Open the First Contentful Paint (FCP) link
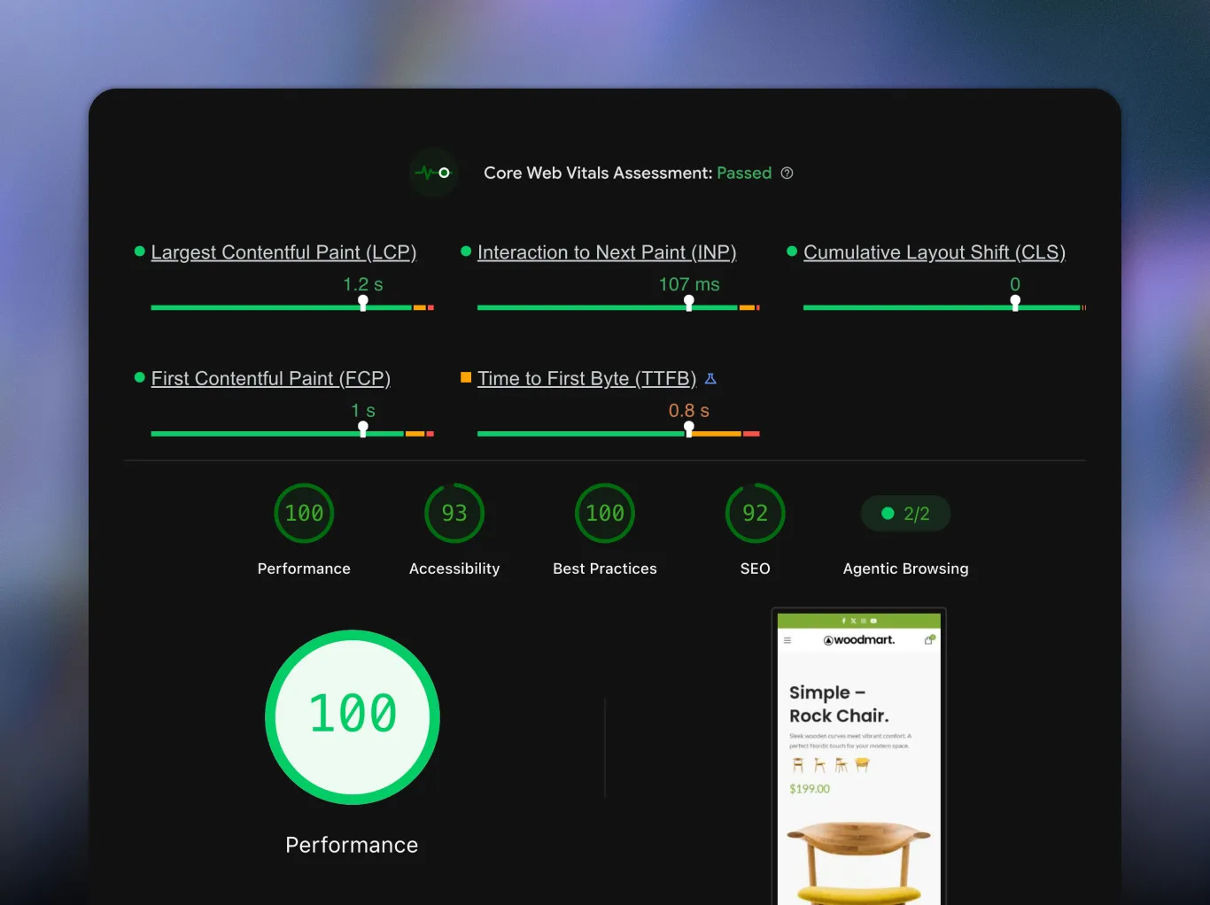 pos(271,379)
